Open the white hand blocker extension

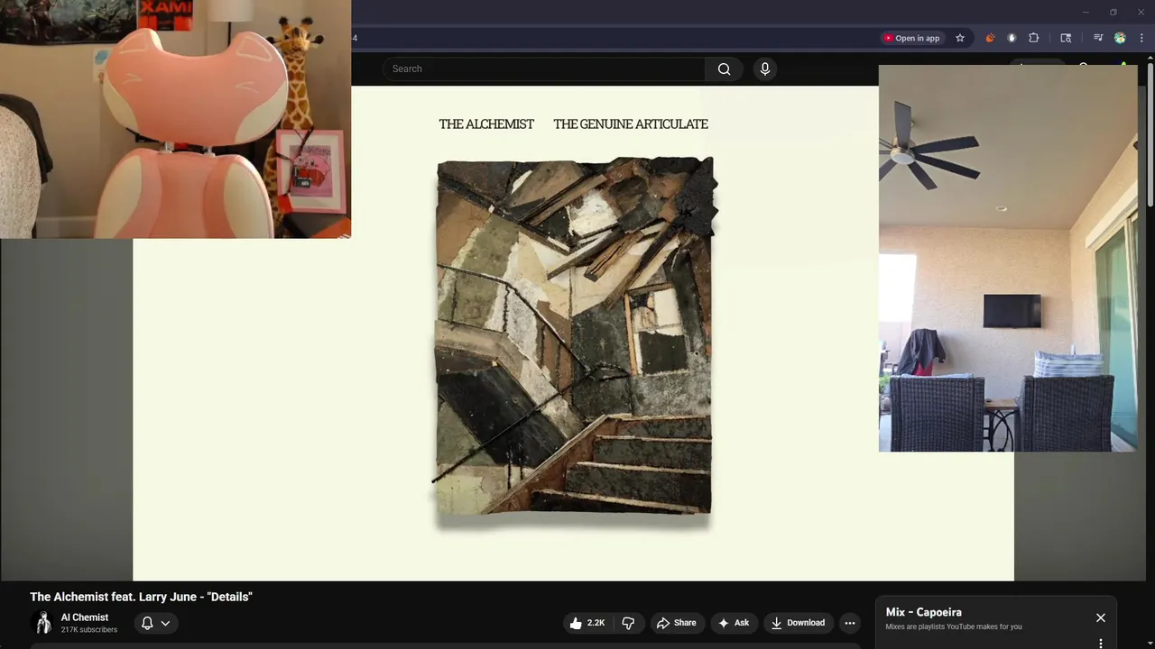[1012, 38]
